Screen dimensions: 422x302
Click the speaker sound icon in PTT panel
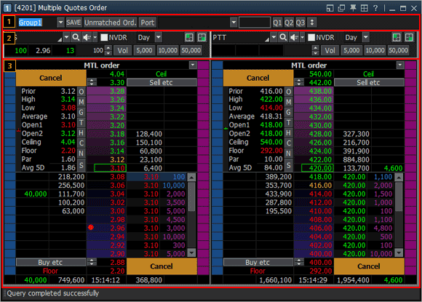[294, 37]
